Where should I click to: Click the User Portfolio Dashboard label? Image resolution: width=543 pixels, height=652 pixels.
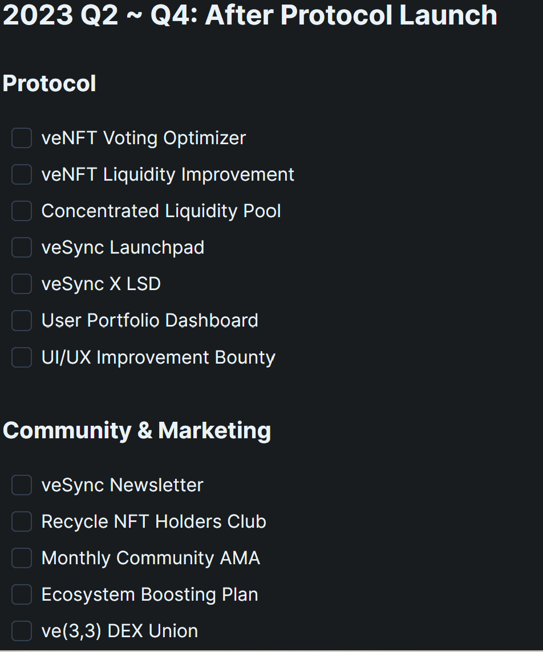point(150,321)
